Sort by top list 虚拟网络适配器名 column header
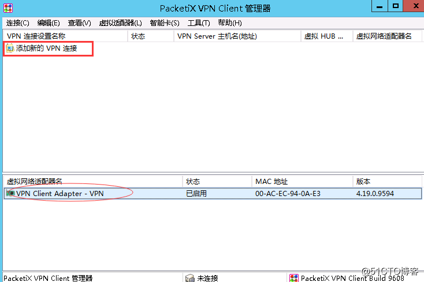Screen dimensions: 424x282 coord(388,36)
